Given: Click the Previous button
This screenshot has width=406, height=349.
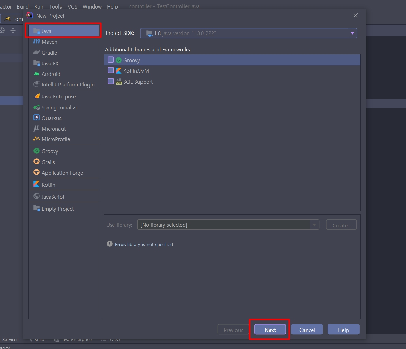Looking at the screenshot, I should click(x=233, y=330).
